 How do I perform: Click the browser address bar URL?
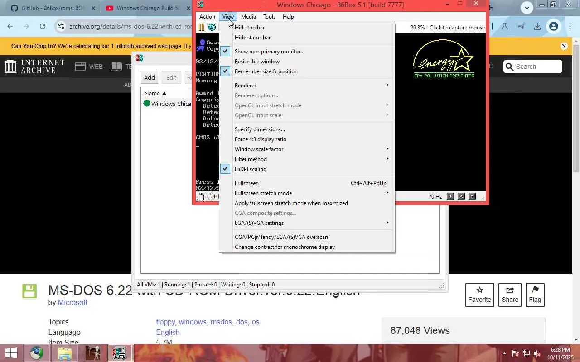click(x=130, y=26)
